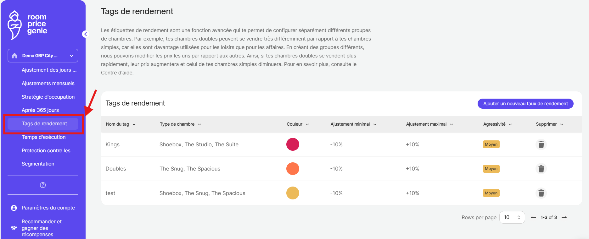Open Ajustements mensuels menu item
Image resolution: width=589 pixels, height=239 pixels.
[x=48, y=83]
